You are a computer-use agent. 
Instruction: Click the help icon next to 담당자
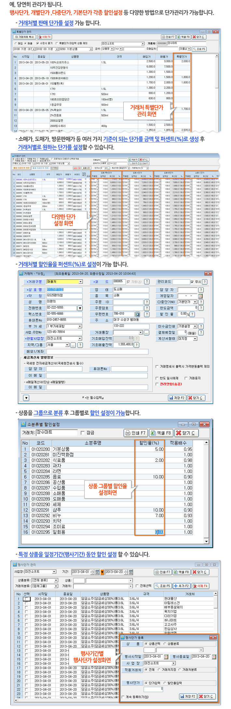(201, 290)
